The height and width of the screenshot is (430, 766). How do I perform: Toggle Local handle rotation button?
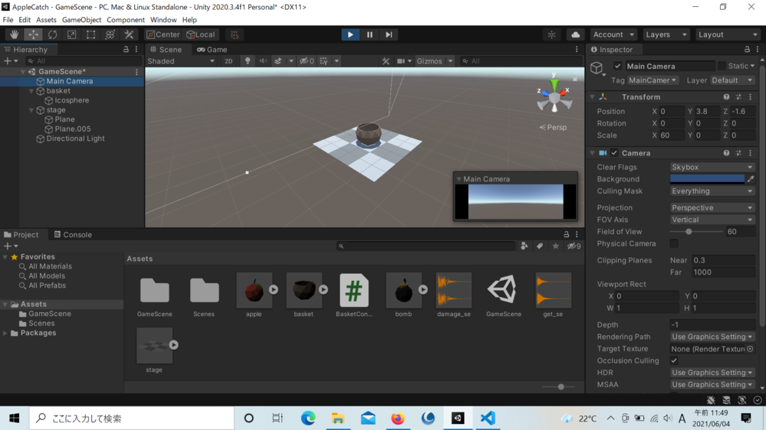[201, 34]
